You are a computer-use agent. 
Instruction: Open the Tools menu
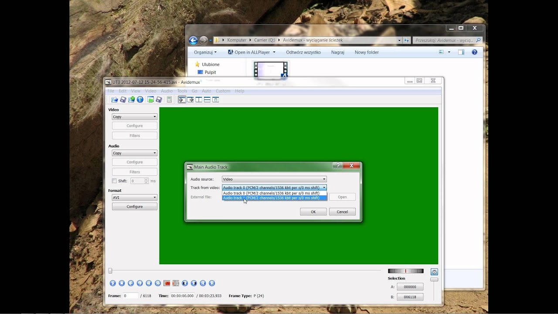click(x=182, y=91)
